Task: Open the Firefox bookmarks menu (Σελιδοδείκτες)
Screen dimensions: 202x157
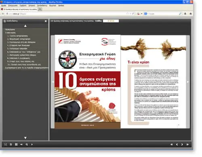Action: tap(42, 6)
